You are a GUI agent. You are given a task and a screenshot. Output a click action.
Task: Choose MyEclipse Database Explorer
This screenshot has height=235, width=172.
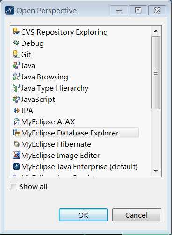[76, 133]
